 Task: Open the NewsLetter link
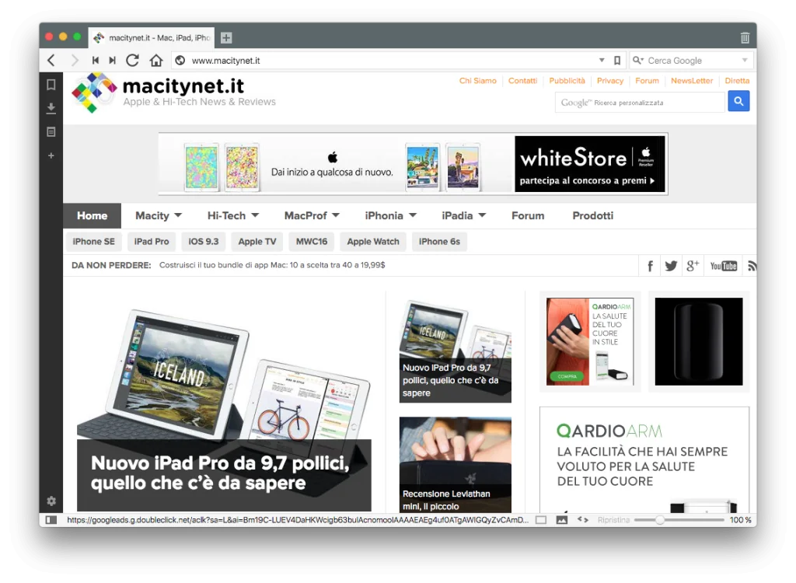[x=692, y=80]
